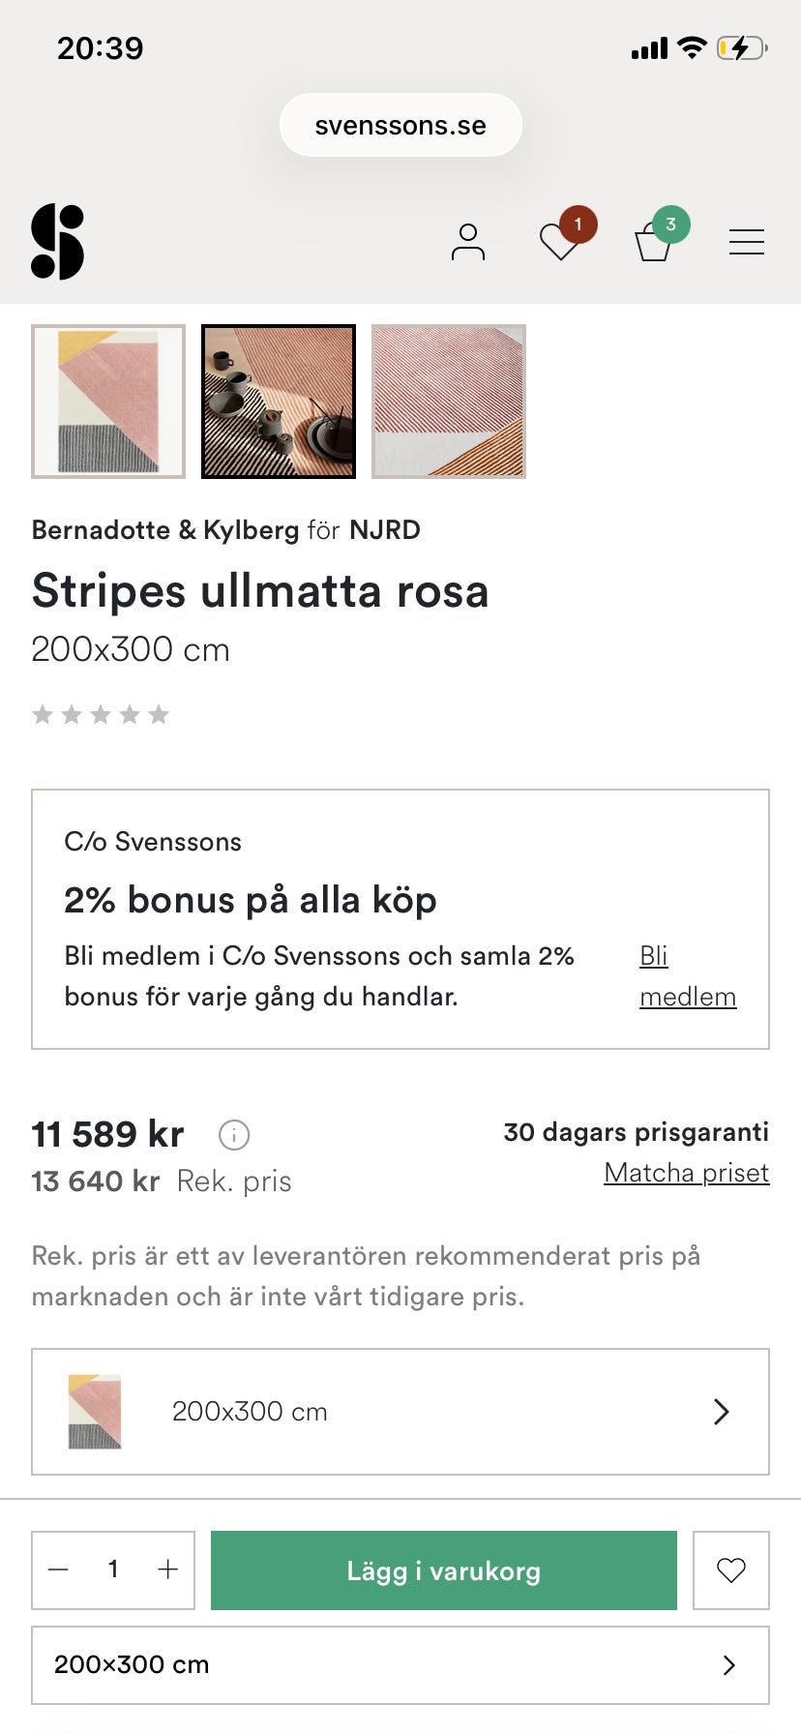
Task: Open the user account icon
Action: [468, 242]
